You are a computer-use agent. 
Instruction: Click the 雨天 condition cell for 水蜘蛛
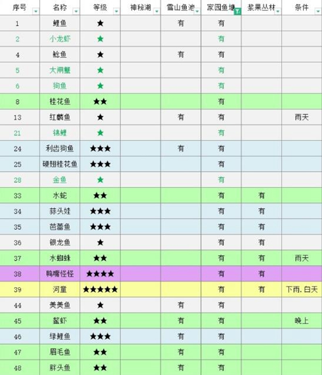tap(302, 258)
